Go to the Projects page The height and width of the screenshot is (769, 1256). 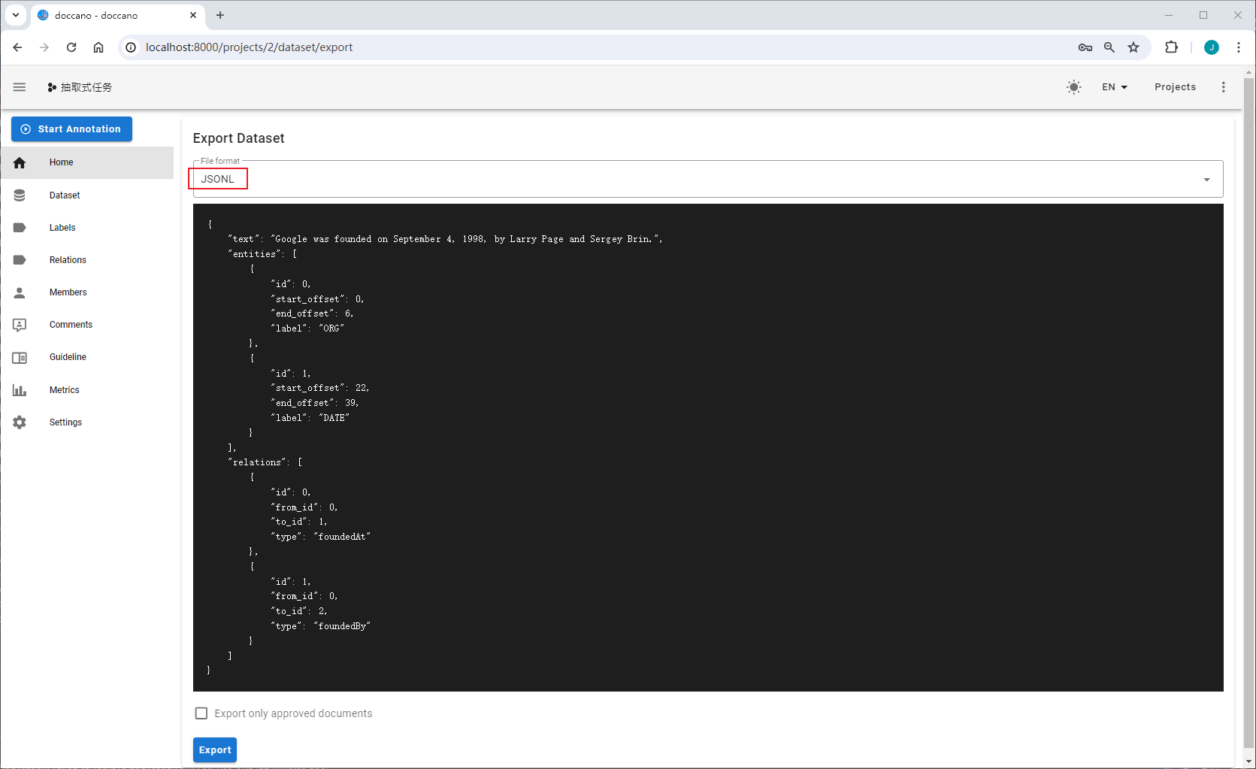(1175, 86)
